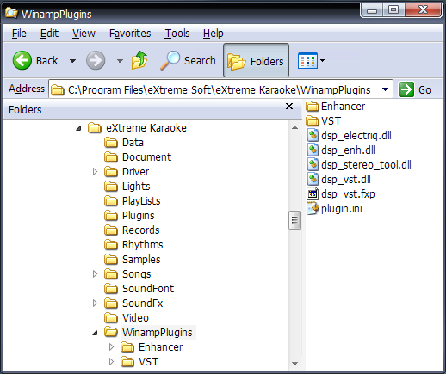This screenshot has height=374, width=446.
Task: Close the Folders pane
Action: pos(289,107)
